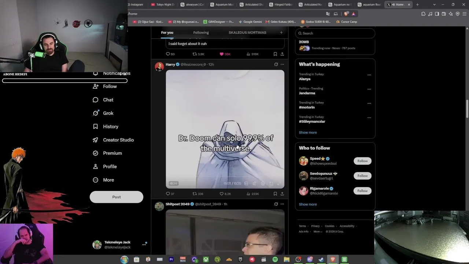The height and width of the screenshot is (264, 469).
Task: Launch Grok from the sidebar
Action: click(103, 113)
